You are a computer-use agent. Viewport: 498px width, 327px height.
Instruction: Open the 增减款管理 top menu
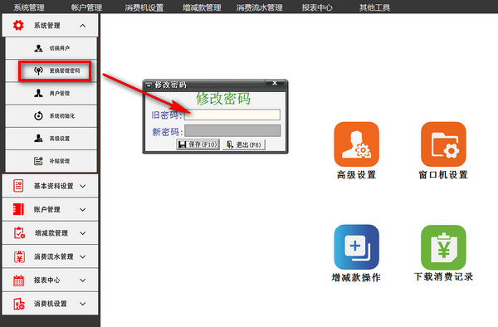(202, 7)
